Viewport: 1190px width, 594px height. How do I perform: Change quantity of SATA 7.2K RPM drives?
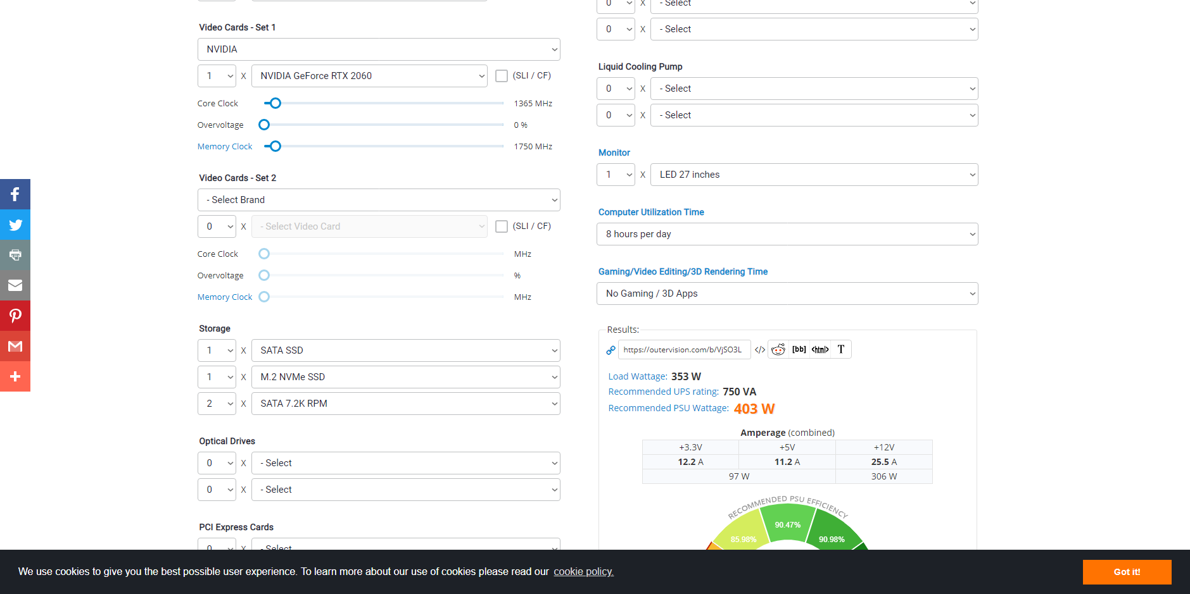click(217, 404)
